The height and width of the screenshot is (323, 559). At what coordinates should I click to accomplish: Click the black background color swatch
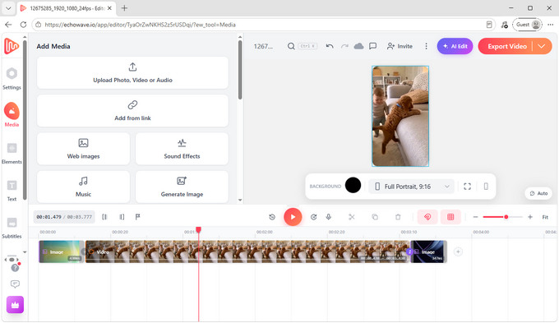coord(353,186)
